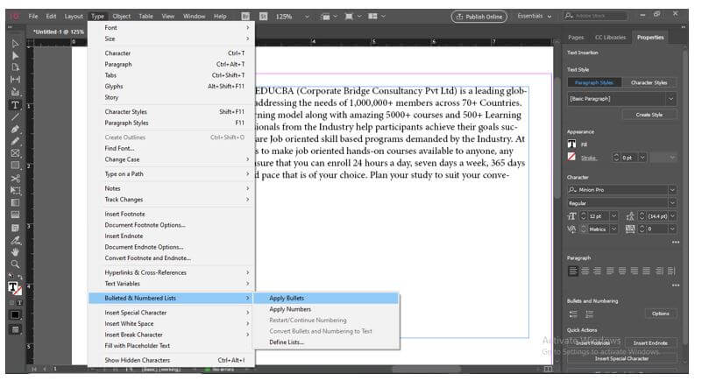The height and width of the screenshot is (381, 709).
Task: Select the Gradient Swatch tool
Action: pyautogui.click(x=16, y=202)
